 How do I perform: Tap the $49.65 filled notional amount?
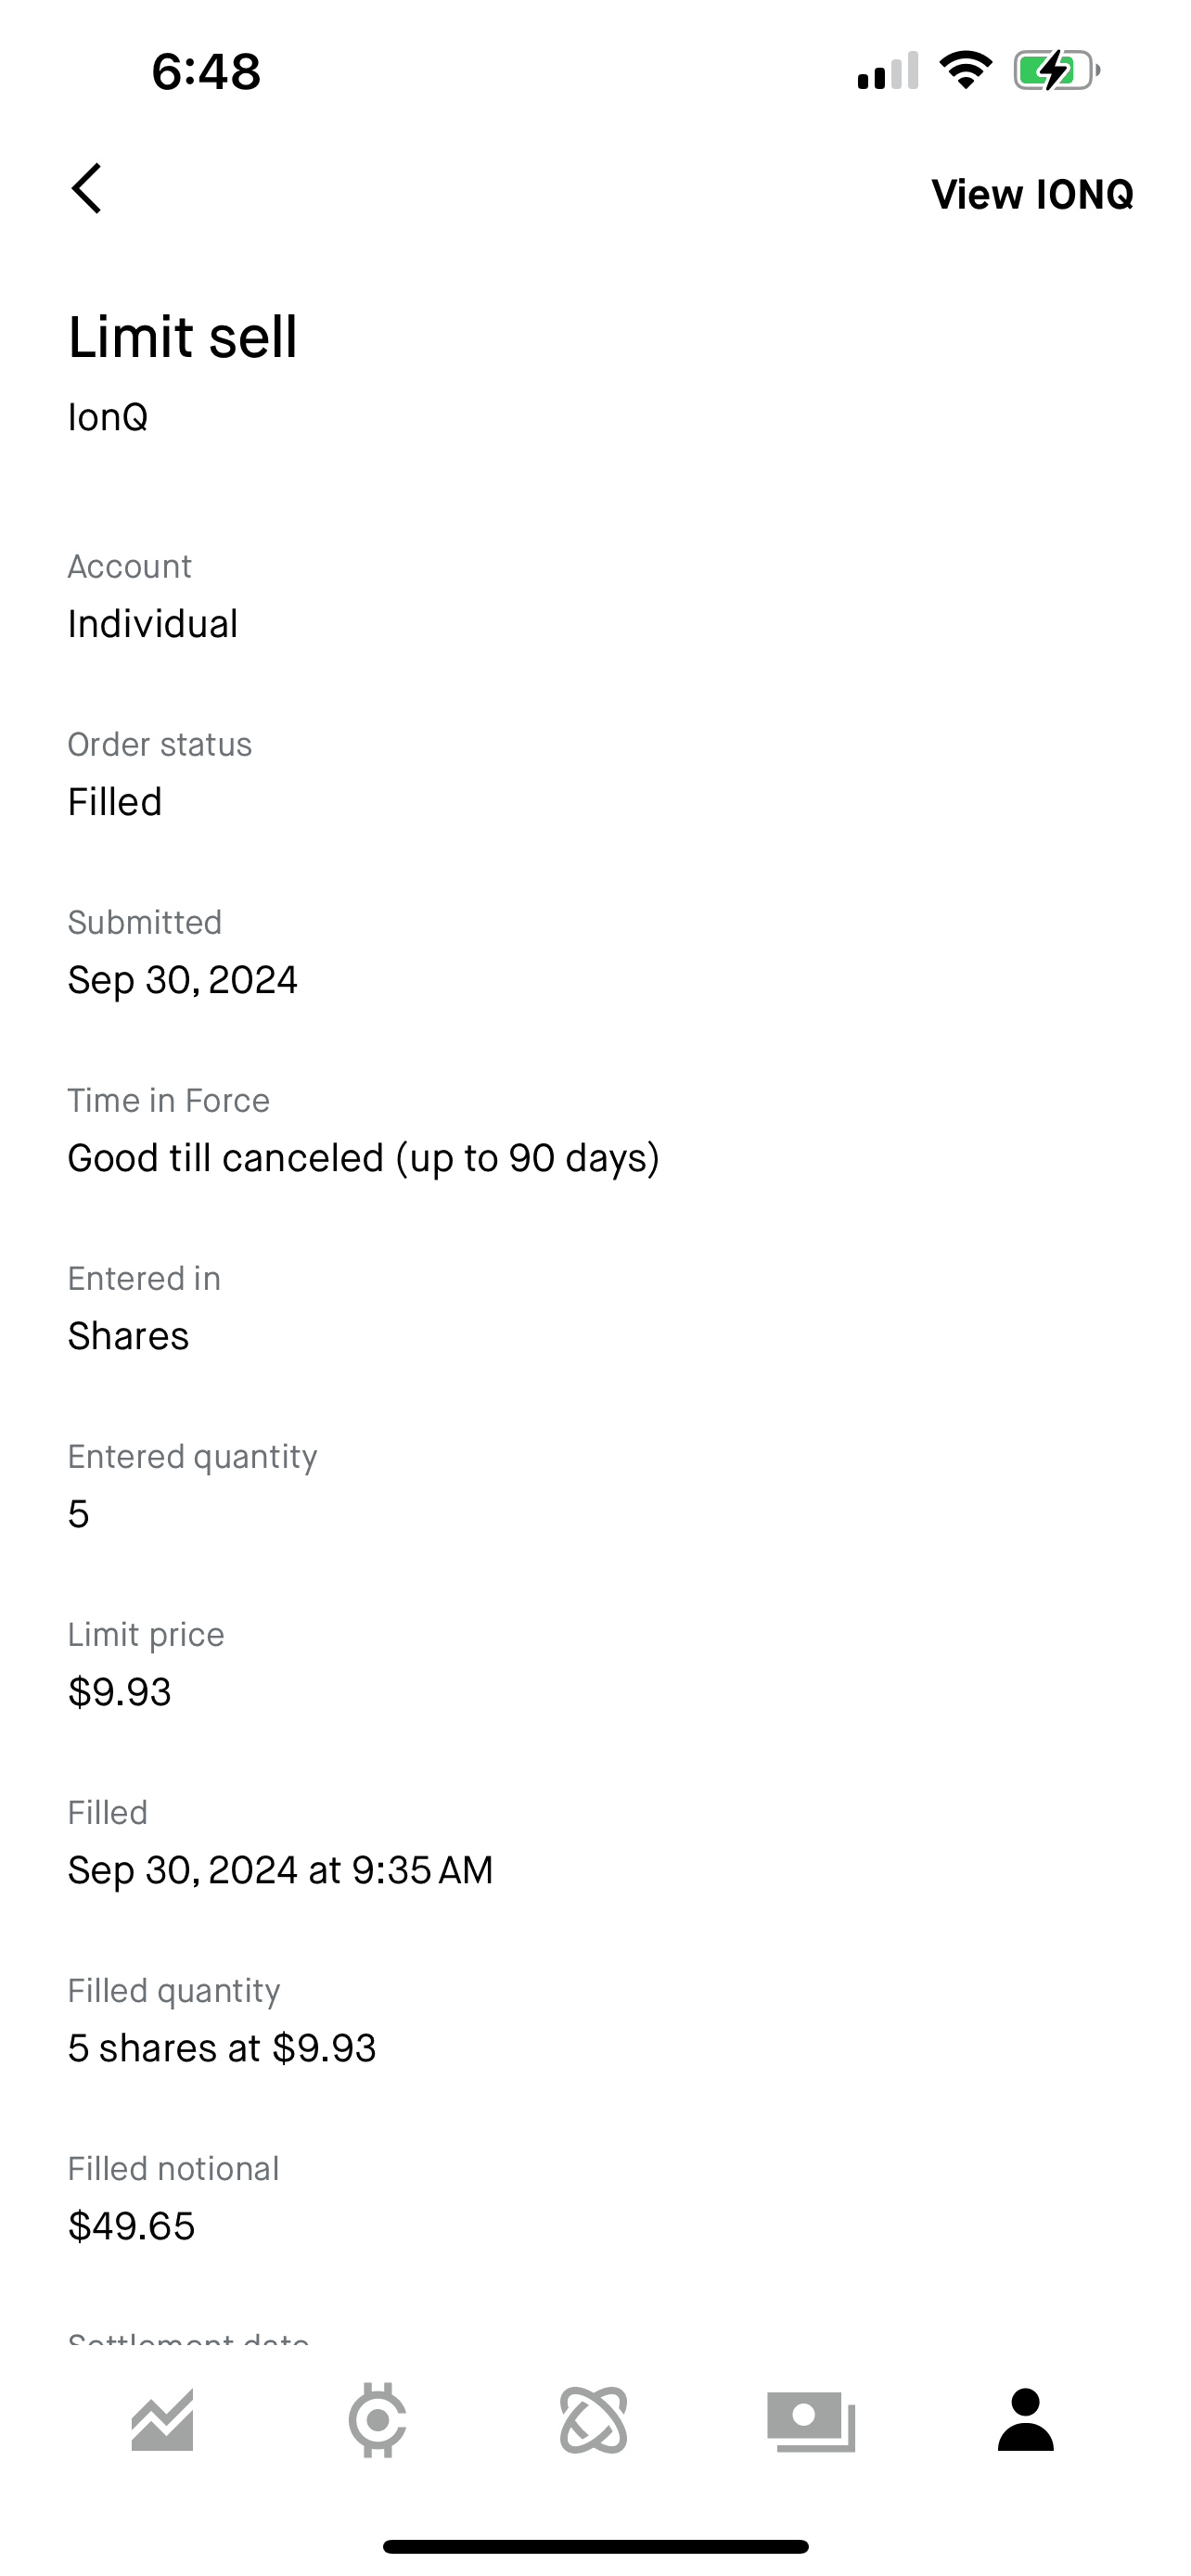point(131,2226)
